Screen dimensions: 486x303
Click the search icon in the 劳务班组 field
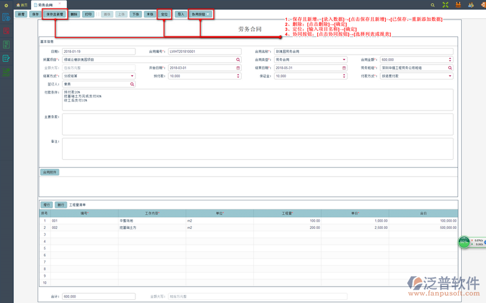point(450,68)
